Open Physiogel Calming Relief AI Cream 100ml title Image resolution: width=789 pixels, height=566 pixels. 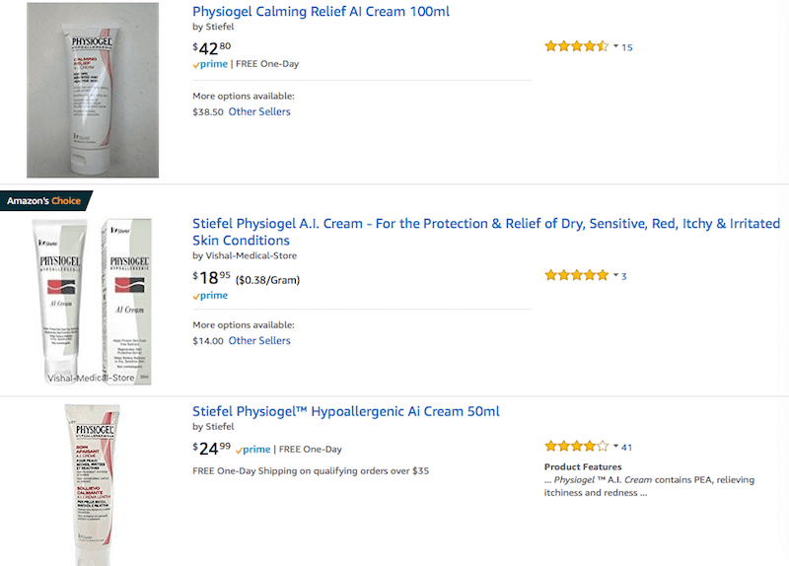tap(322, 12)
